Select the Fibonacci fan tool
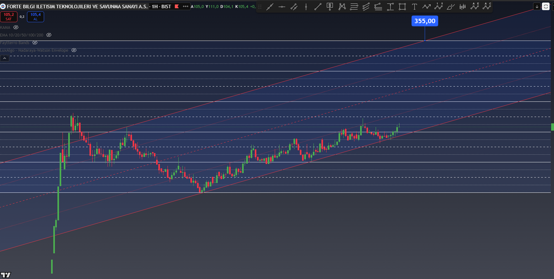Viewport: 554px width, 279px height. click(378, 6)
